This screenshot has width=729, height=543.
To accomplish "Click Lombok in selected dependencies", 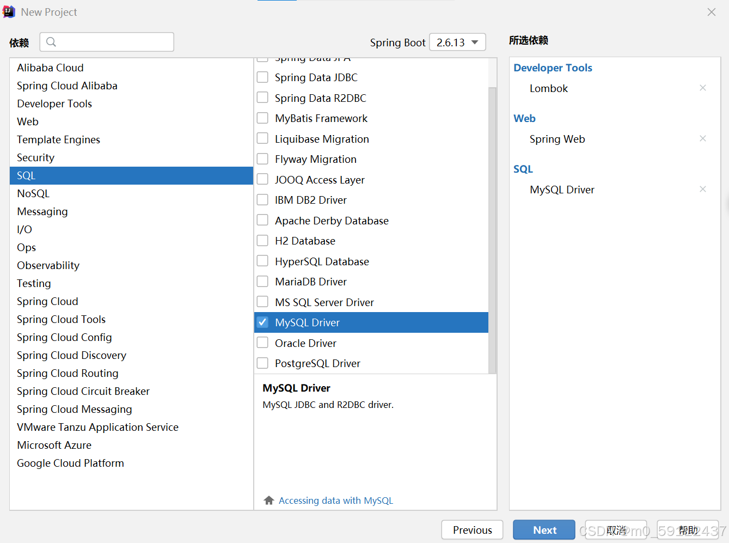I will coord(549,88).
